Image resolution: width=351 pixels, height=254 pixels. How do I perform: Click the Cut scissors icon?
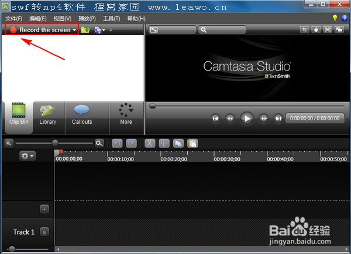click(150, 144)
